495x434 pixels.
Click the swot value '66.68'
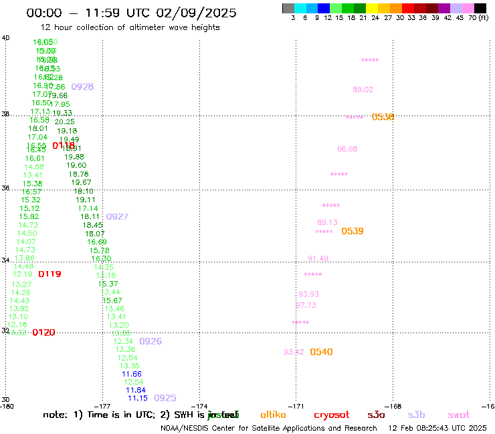click(347, 149)
